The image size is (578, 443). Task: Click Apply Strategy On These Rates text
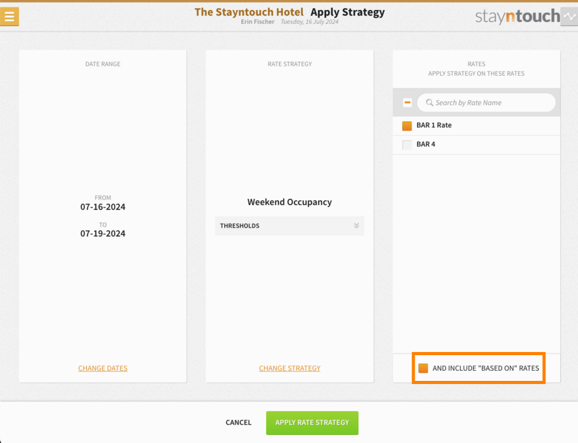click(476, 73)
